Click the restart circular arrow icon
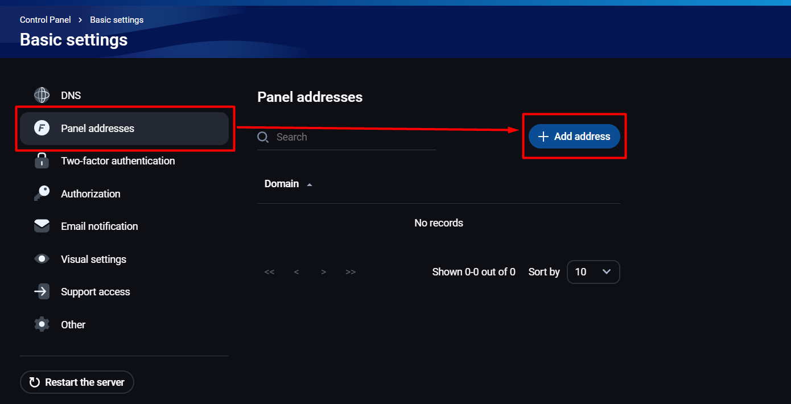The image size is (791, 404). 35,382
